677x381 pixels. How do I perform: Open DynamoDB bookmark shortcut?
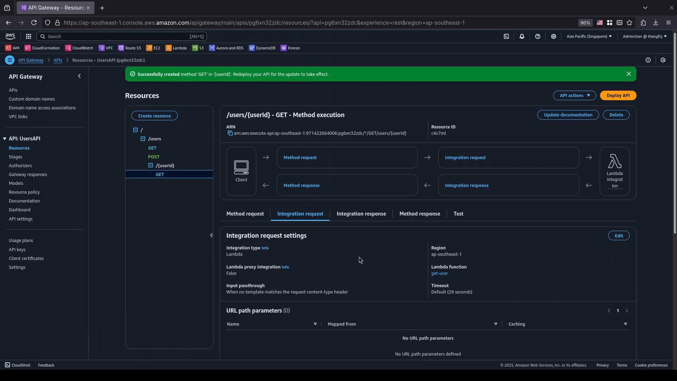coord(262,48)
